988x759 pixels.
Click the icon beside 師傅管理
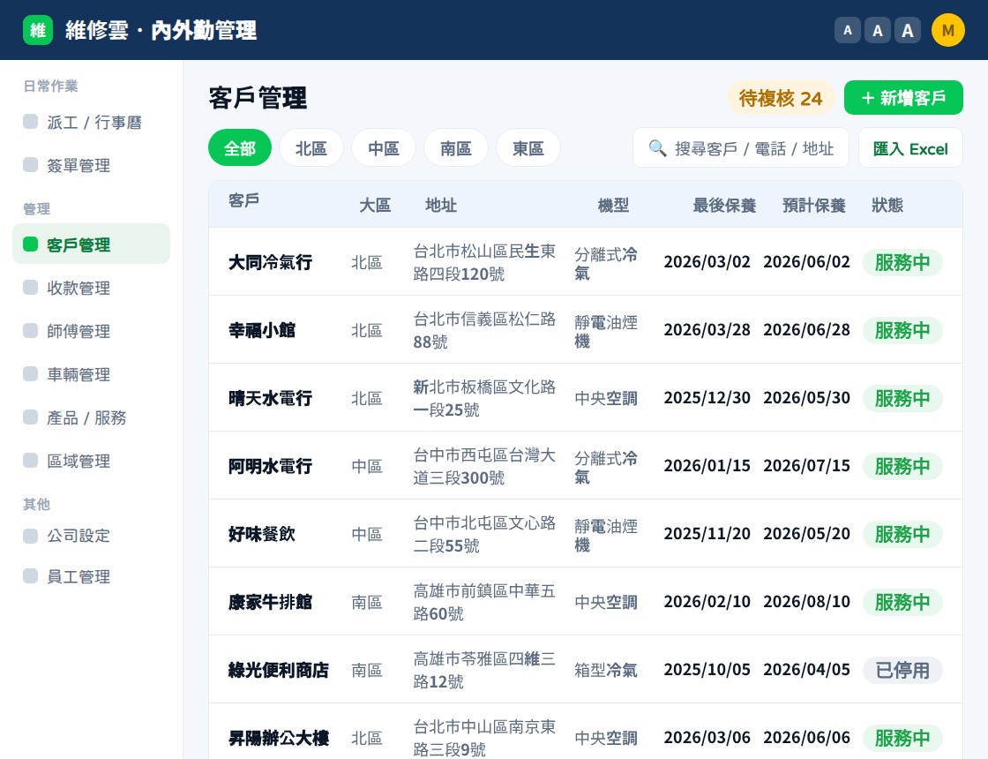click(x=30, y=330)
